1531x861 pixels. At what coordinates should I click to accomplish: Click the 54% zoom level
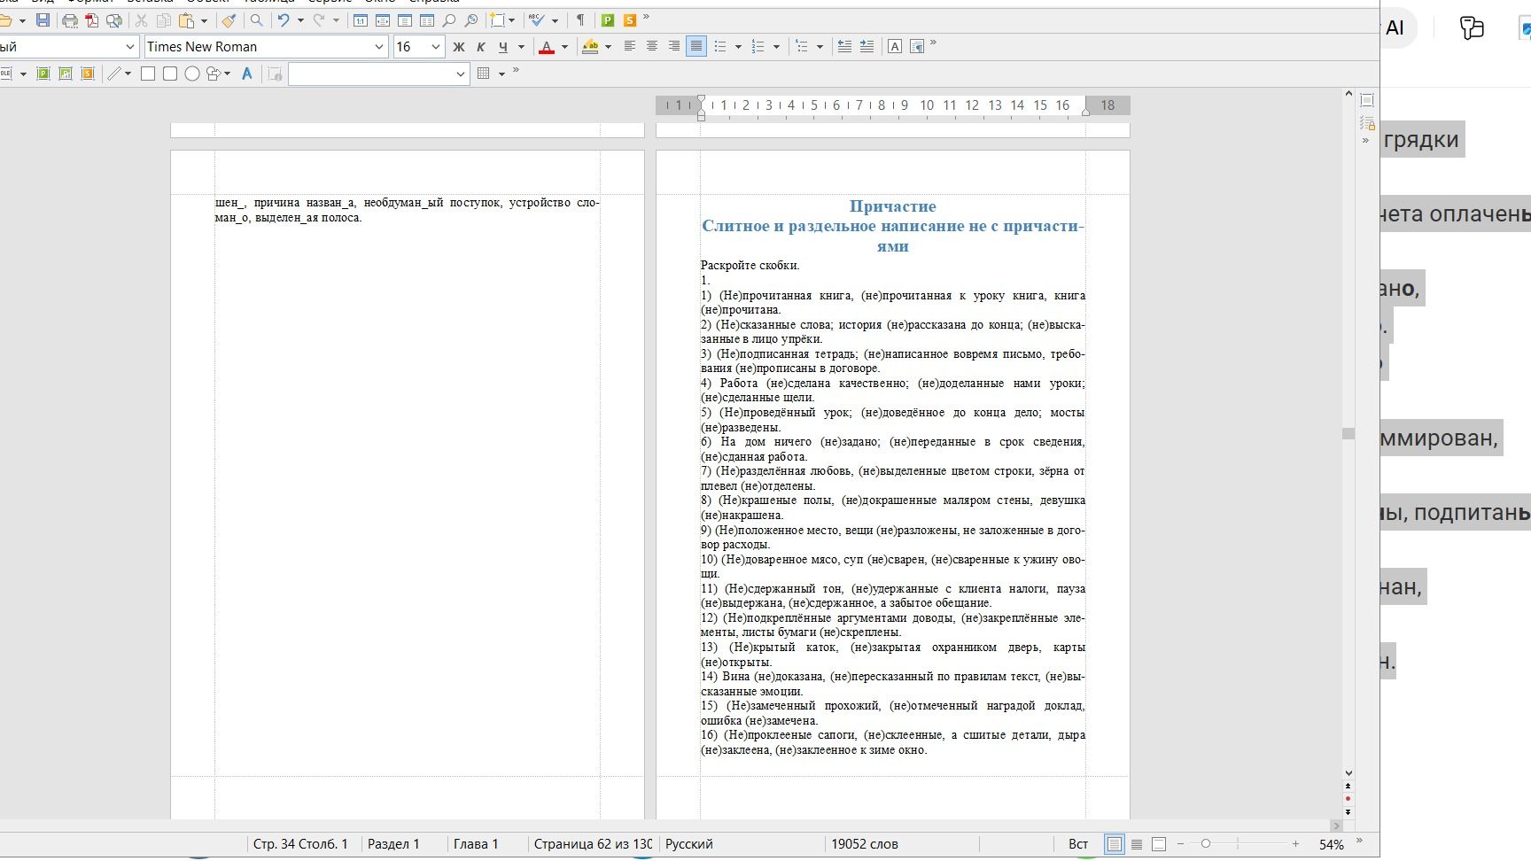1331,844
